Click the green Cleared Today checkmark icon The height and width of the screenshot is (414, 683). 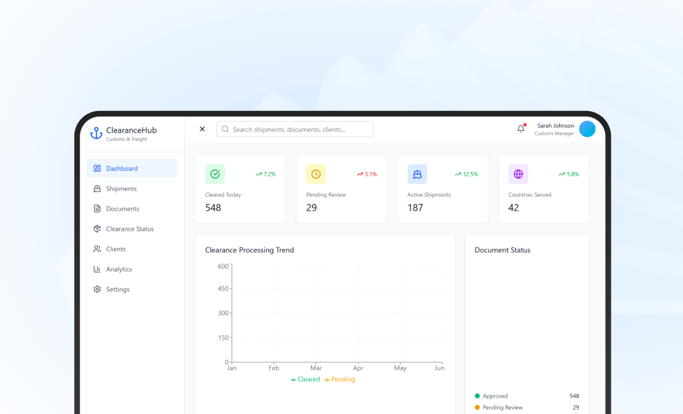tap(215, 175)
